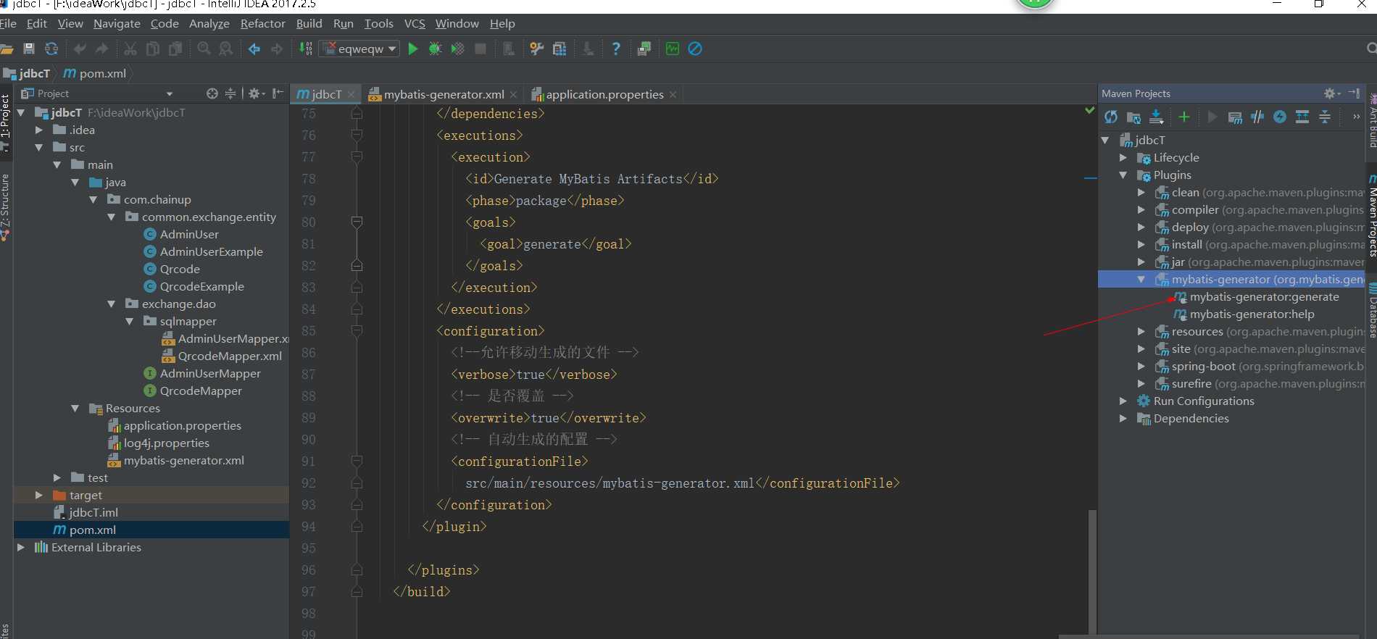Click Download Sources icon in Maven panel
This screenshot has height=639, width=1377.
[x=1157, y=117]
